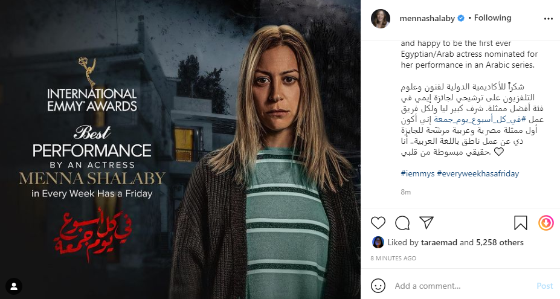Open the 8 MINUTES AGO timestamp
The height and width of the screenshot is (299, 560).
[x=393, y=258]
